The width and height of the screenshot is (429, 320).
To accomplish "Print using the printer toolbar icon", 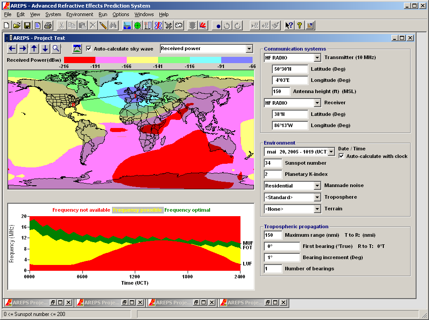I will pyautogui.click(x=48, y=26).
